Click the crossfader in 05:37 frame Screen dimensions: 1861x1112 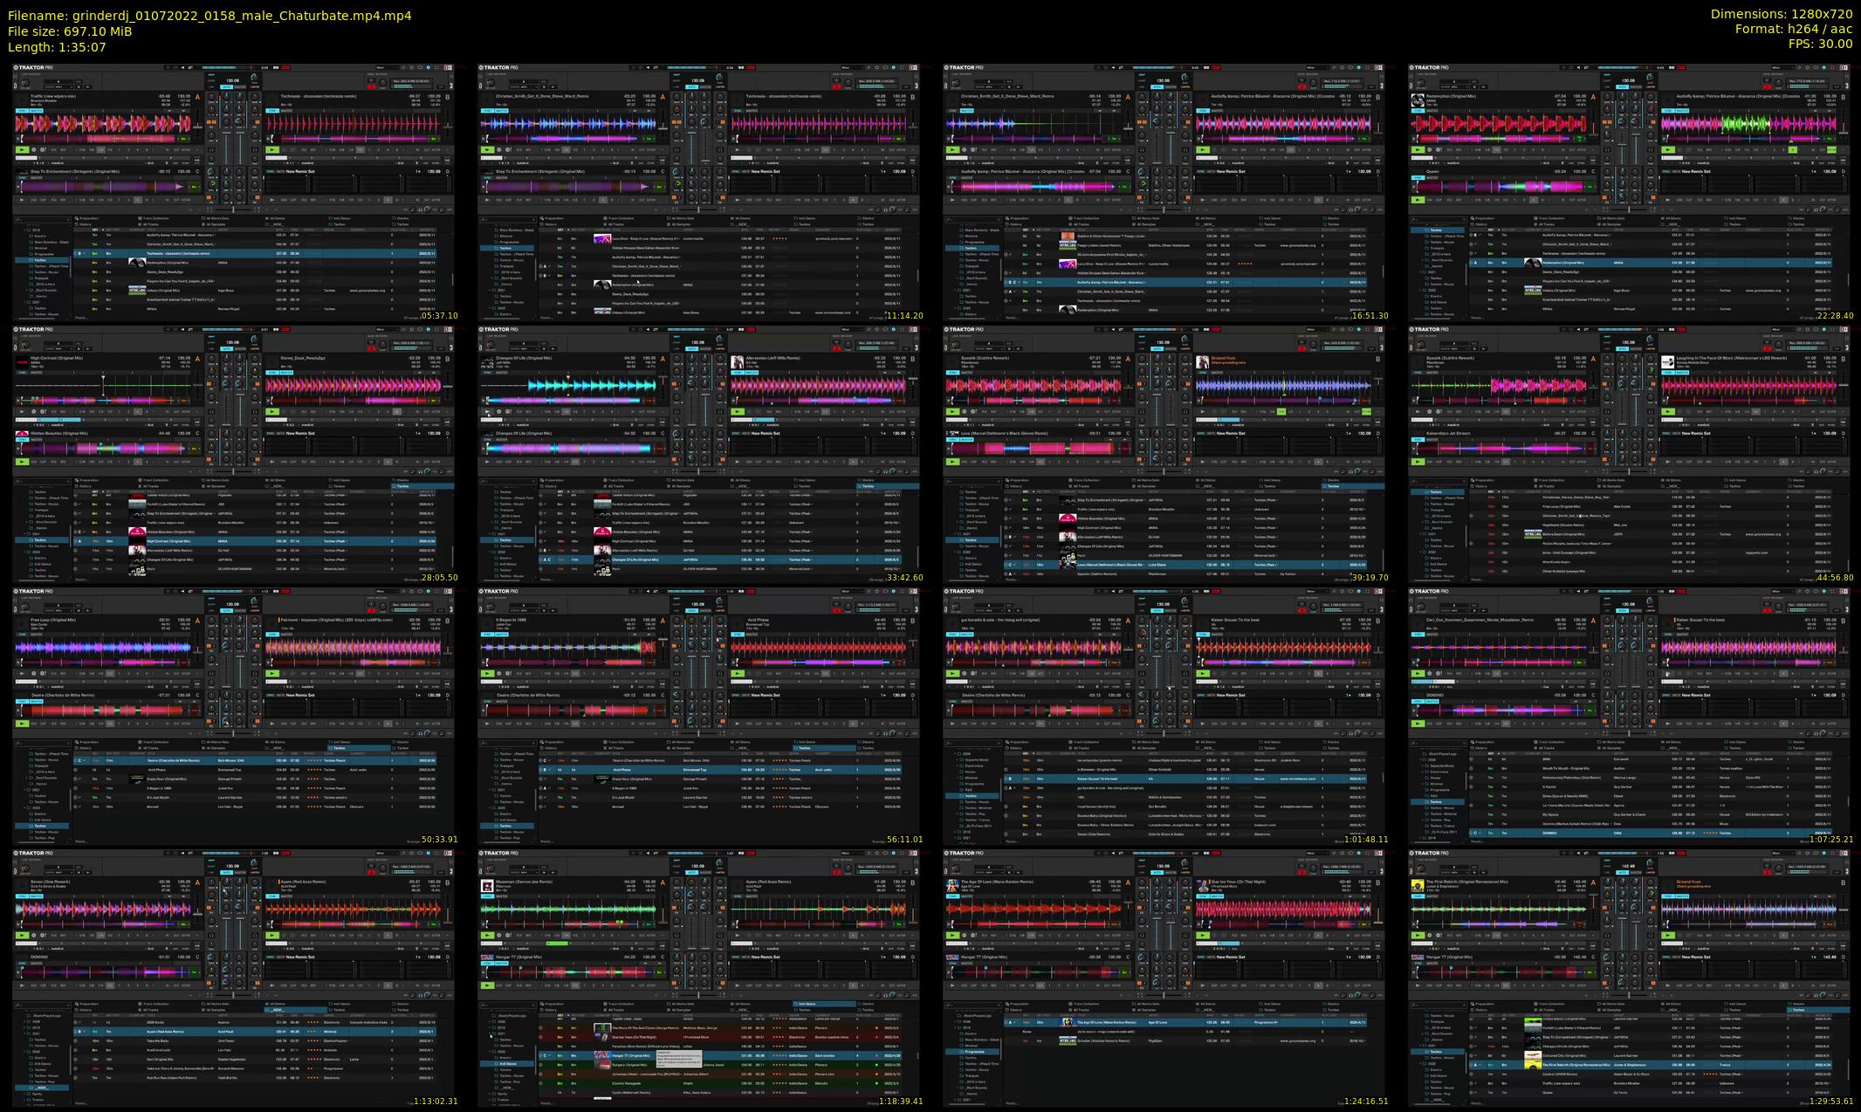tap(233, 209)
